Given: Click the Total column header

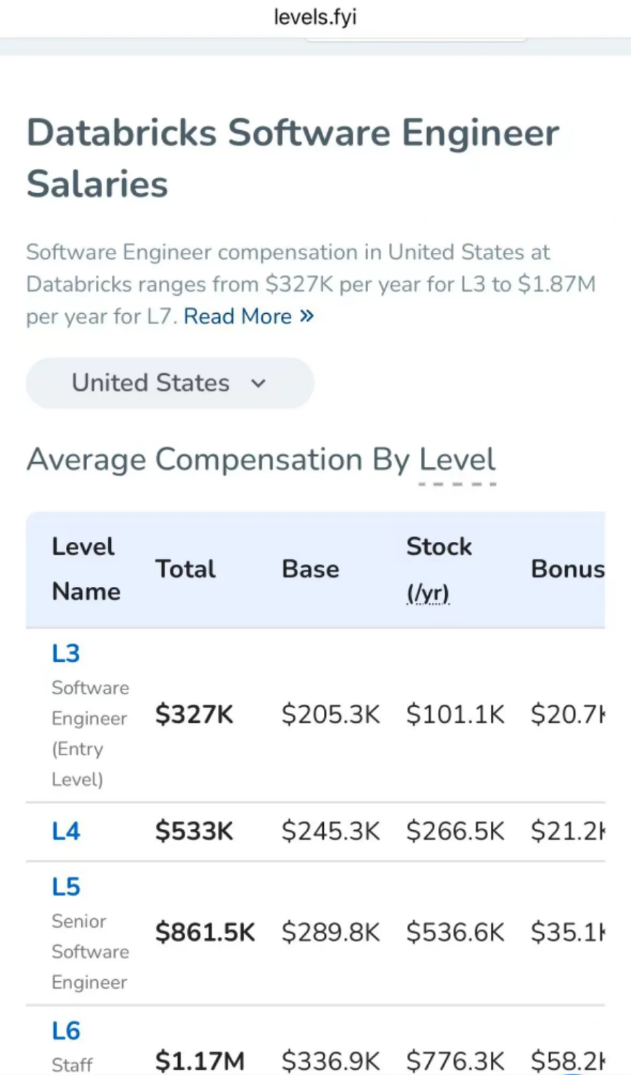Looking at the screenshot, I should click(185, 569).
